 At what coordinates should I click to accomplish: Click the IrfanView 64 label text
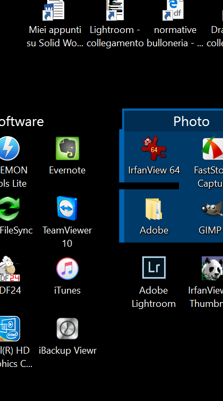(154, 170)
